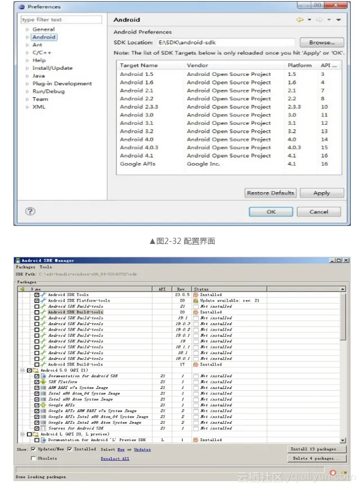
Task: Click the Apply button in Preferences
Action: pyautogui.click(x=322, y=193)
